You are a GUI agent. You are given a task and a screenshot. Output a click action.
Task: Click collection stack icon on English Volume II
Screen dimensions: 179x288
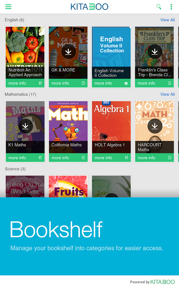pos(126,84)
